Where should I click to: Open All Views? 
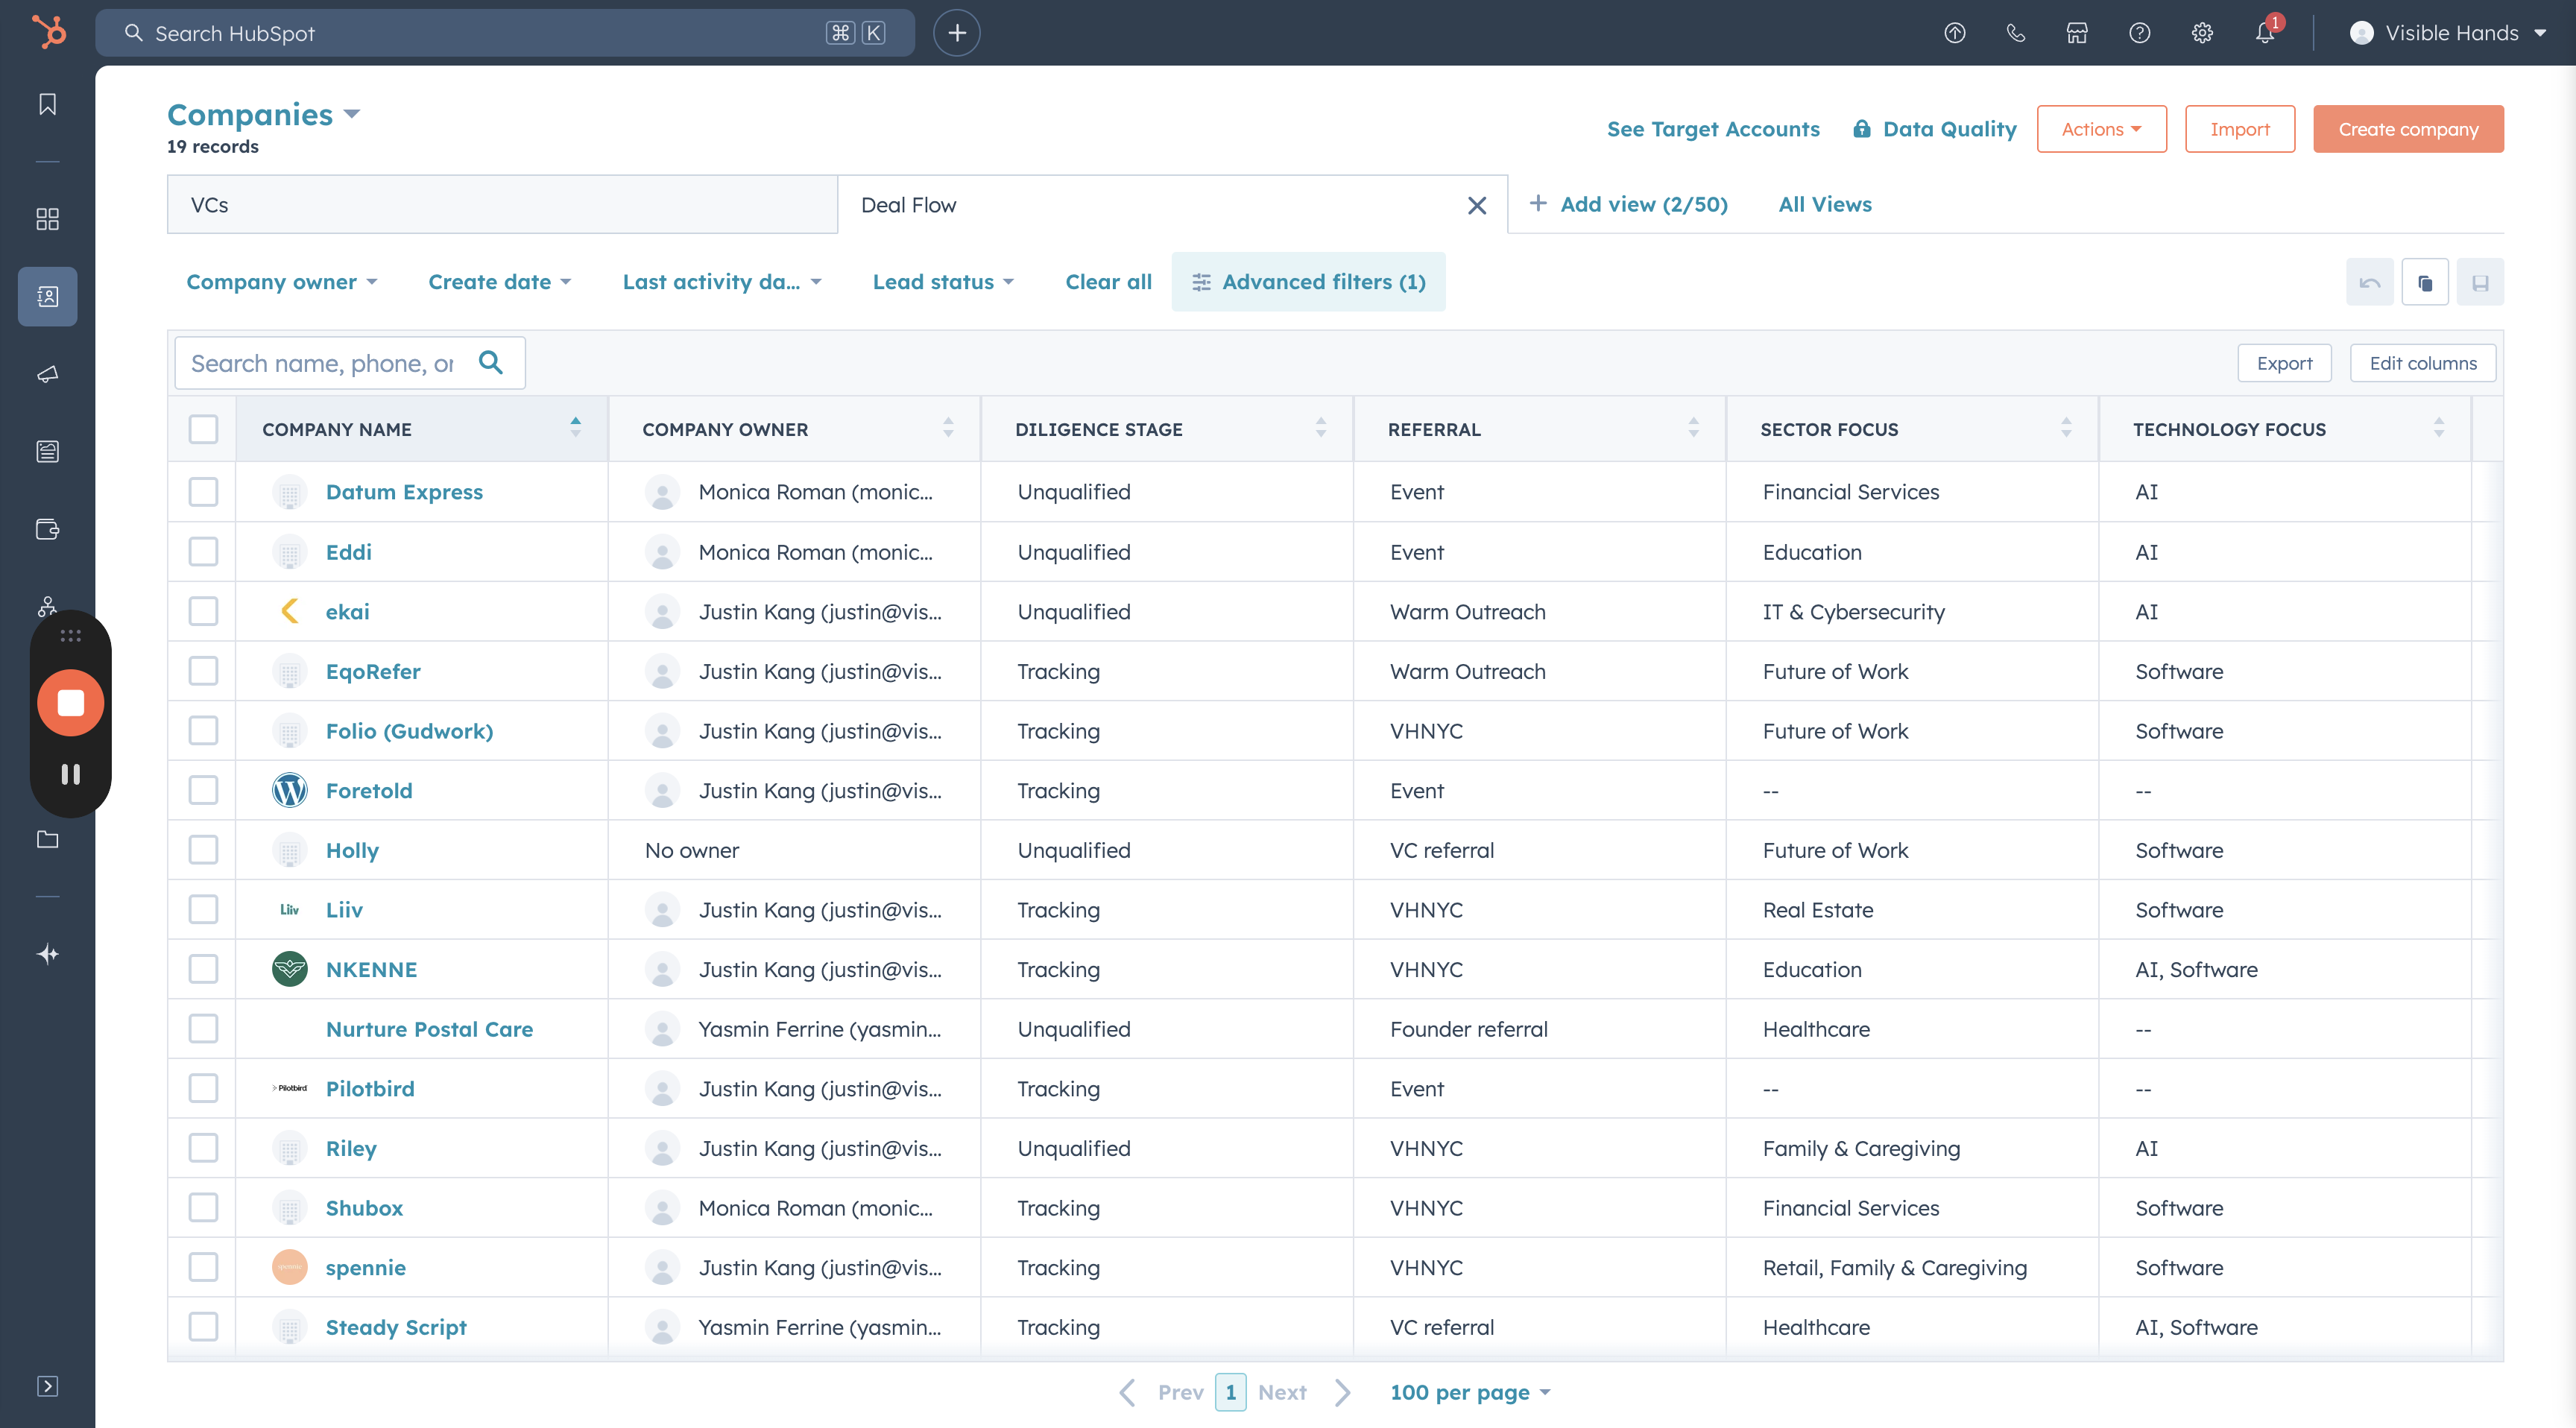(x=1824, y=204)
